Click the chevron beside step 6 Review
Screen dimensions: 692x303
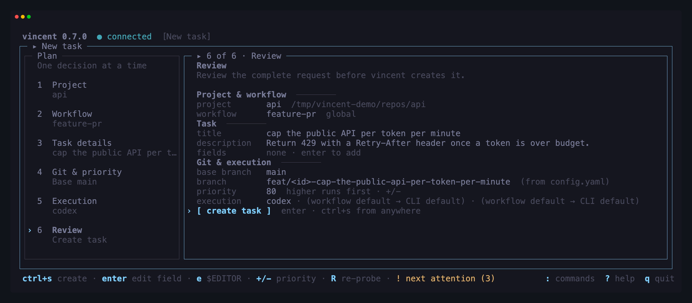click(30, 230)
